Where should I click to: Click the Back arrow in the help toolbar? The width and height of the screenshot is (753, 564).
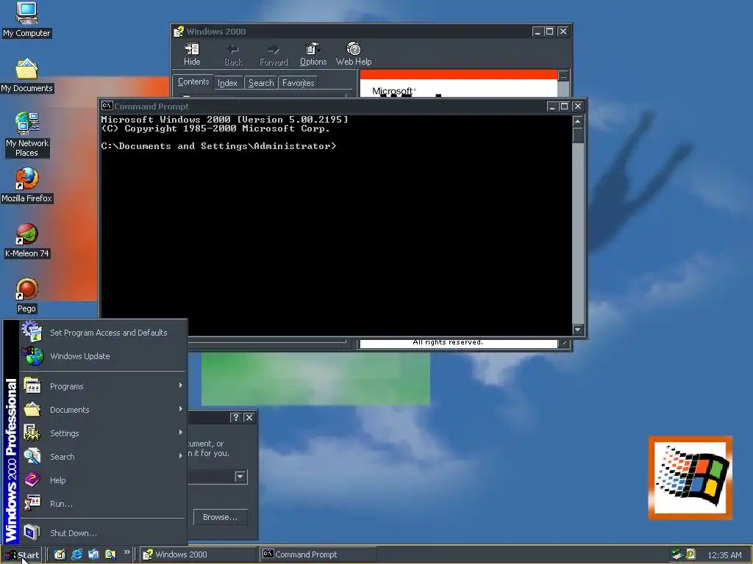pyautogui.click(x=233, y=54)
